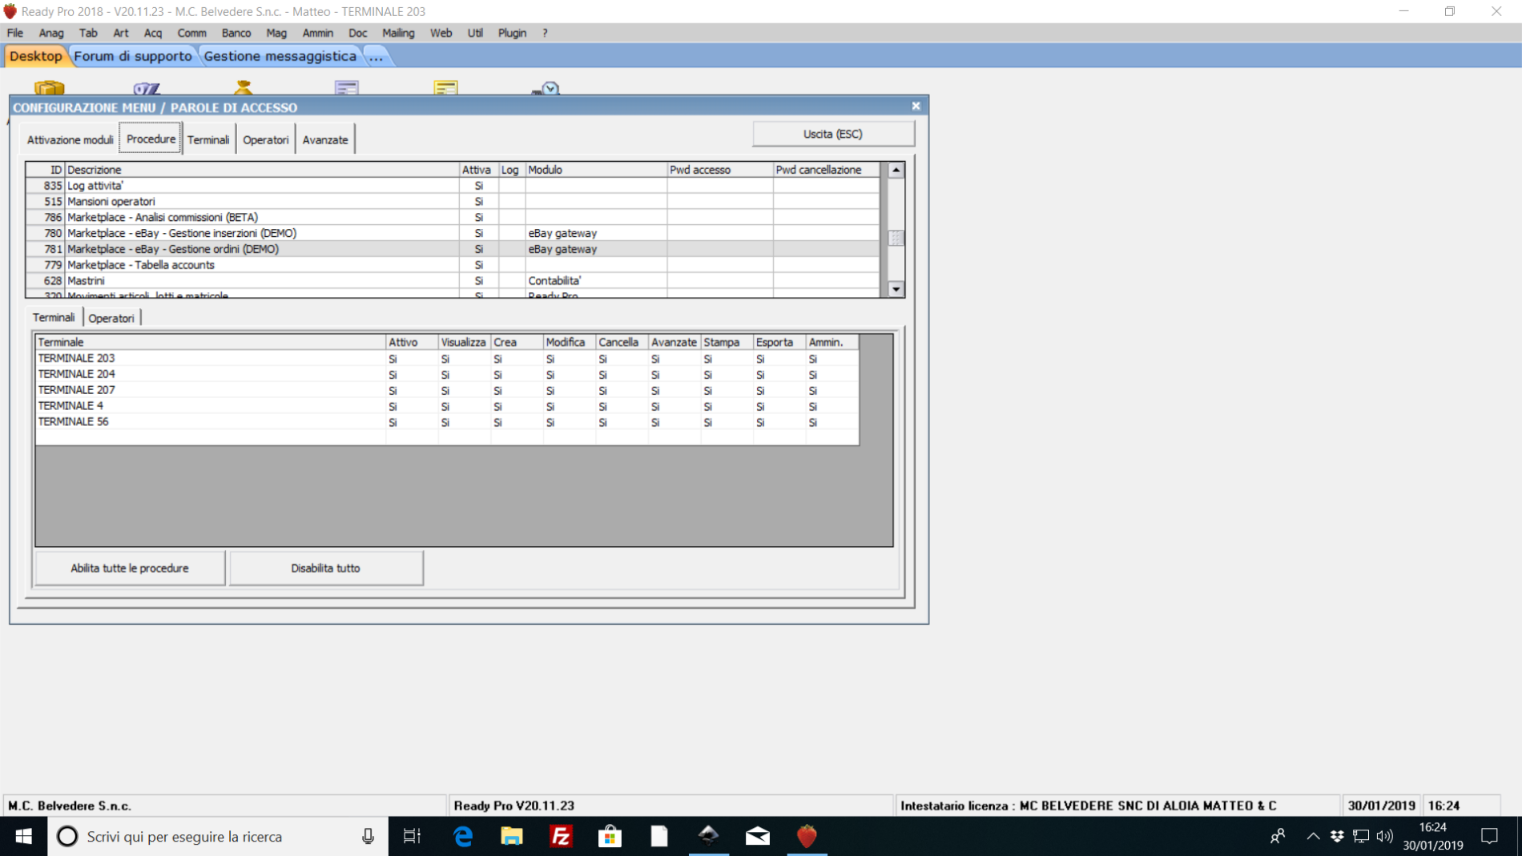Open the People tray icon

[x=1278, y=836]
